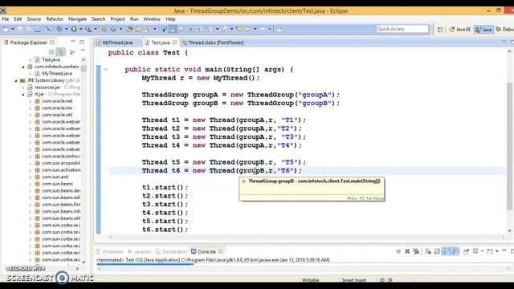The height and width of the screenshot is (289, 514).
Task: Click the New Java Class icon
Action: coord(113,29)
